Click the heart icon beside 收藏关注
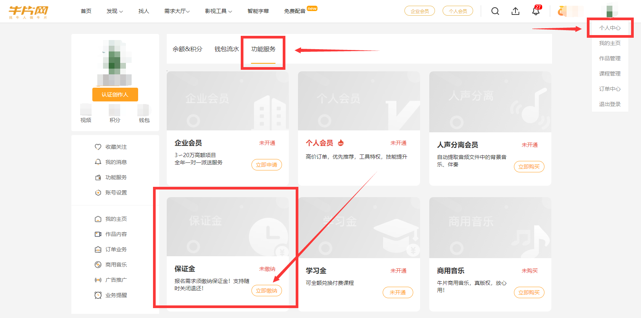This screenshot has height=318, width=641. (98, 147)
